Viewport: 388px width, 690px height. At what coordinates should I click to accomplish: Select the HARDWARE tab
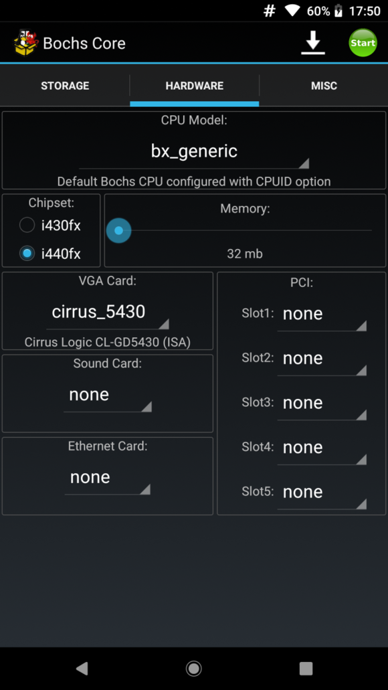195,86
